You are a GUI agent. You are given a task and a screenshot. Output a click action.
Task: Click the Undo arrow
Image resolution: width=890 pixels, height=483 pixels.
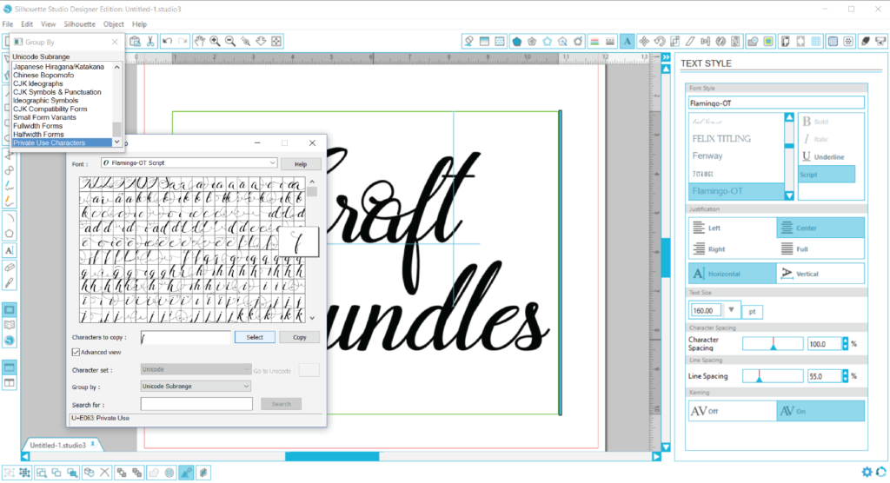click(167, 42)
